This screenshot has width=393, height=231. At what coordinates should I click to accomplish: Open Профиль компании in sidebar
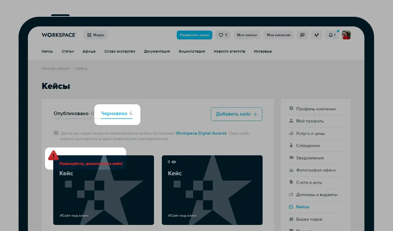[316, 109]
